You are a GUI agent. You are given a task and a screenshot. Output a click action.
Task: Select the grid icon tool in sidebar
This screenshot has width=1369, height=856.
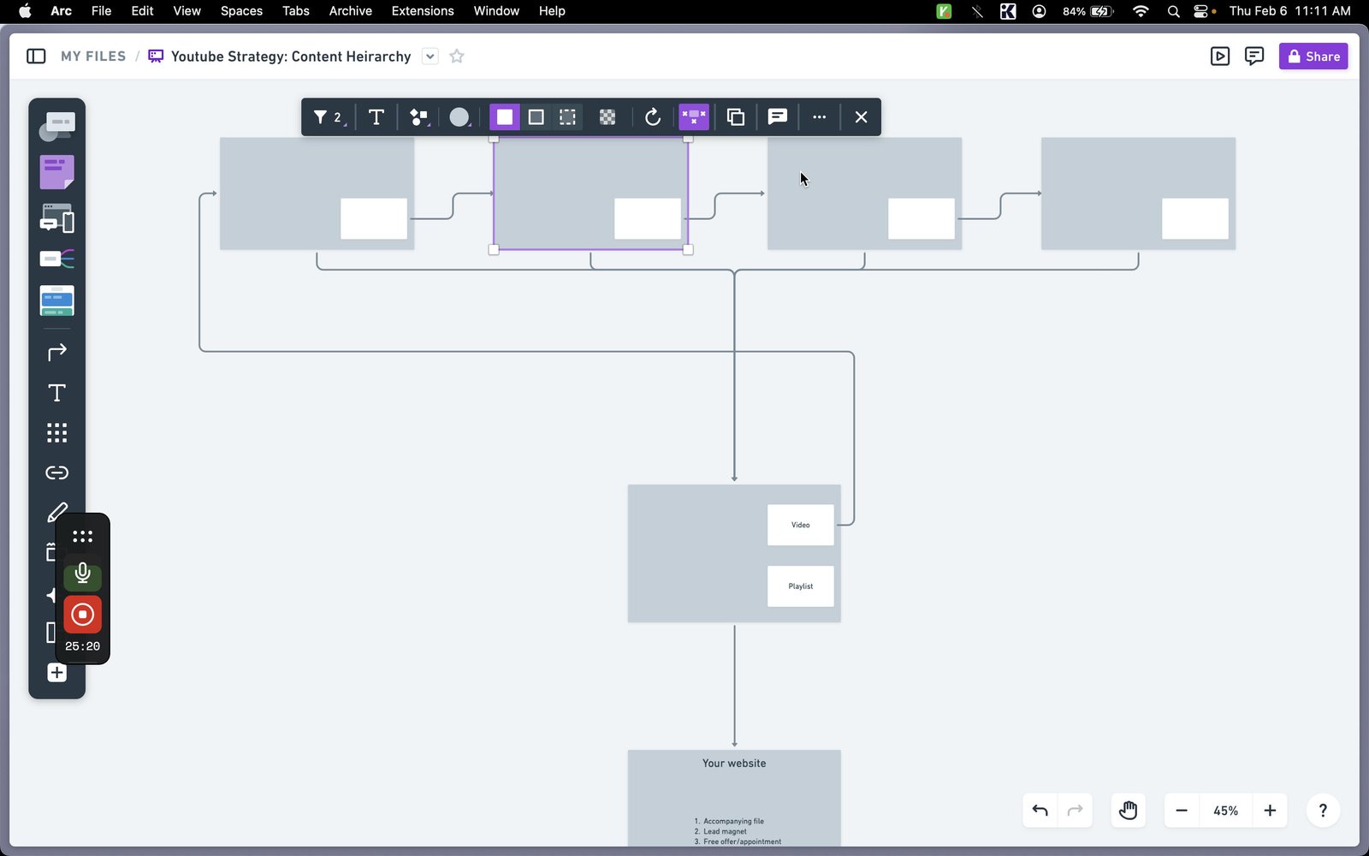pos(56,432)
